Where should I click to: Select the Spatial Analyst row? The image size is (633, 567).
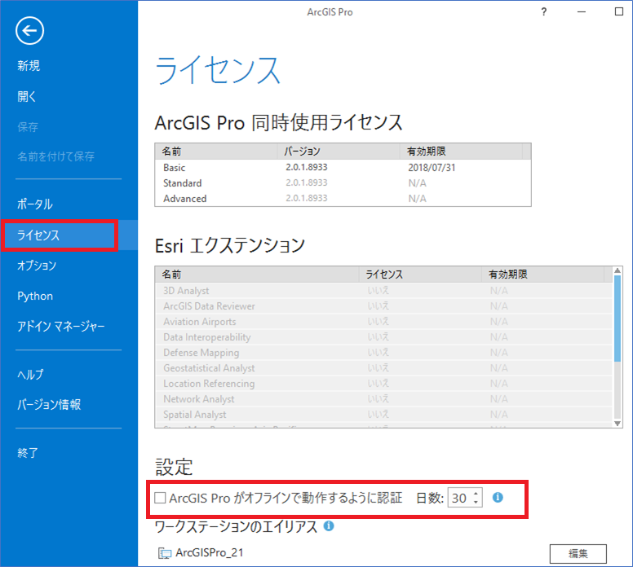point(384,414)
